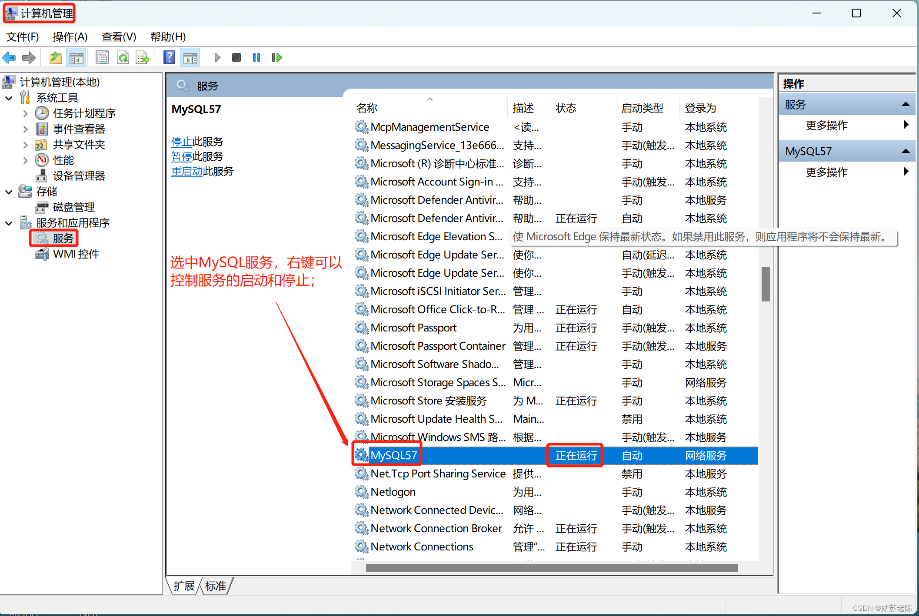Click the Forward arrow toolbar icon
Viewport: 919px width, 616px height.
pyautogui.click(x=29, y=57)
